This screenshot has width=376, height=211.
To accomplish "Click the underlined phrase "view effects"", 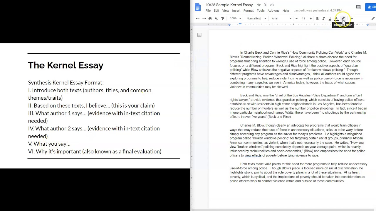I will click(253, 155).
